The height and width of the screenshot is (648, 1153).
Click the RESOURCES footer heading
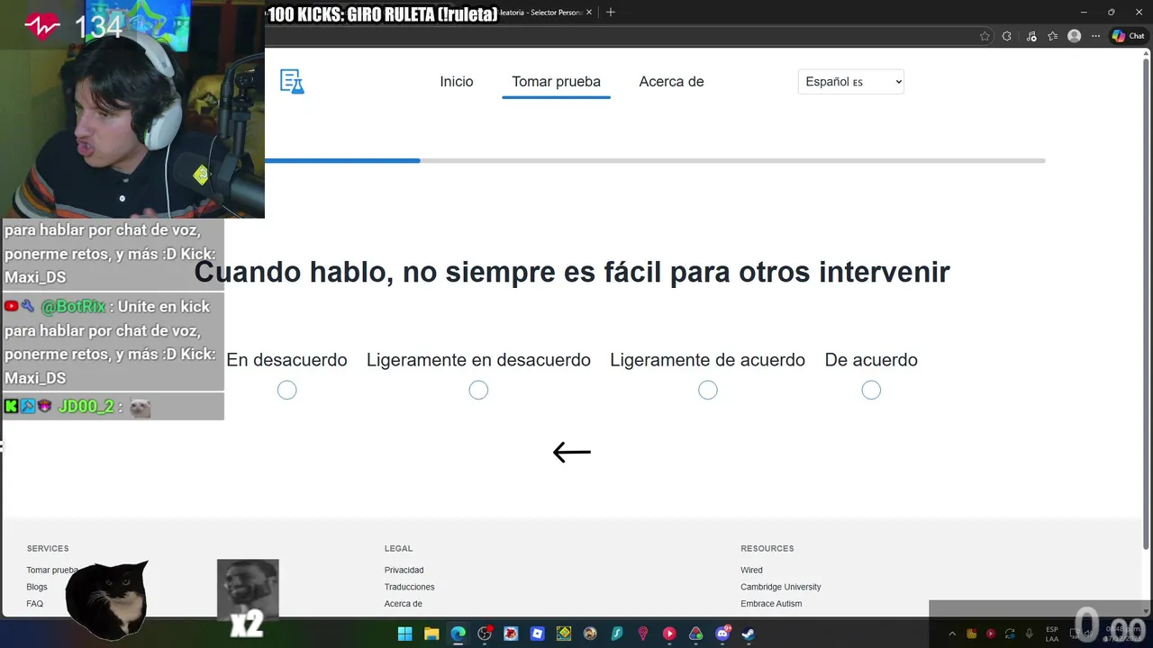coord(767,548)
